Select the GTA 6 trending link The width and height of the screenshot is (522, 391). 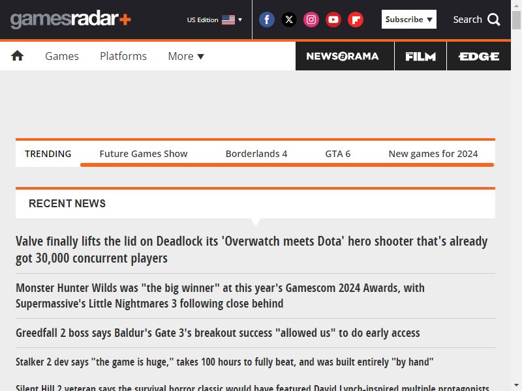point(338,154)
